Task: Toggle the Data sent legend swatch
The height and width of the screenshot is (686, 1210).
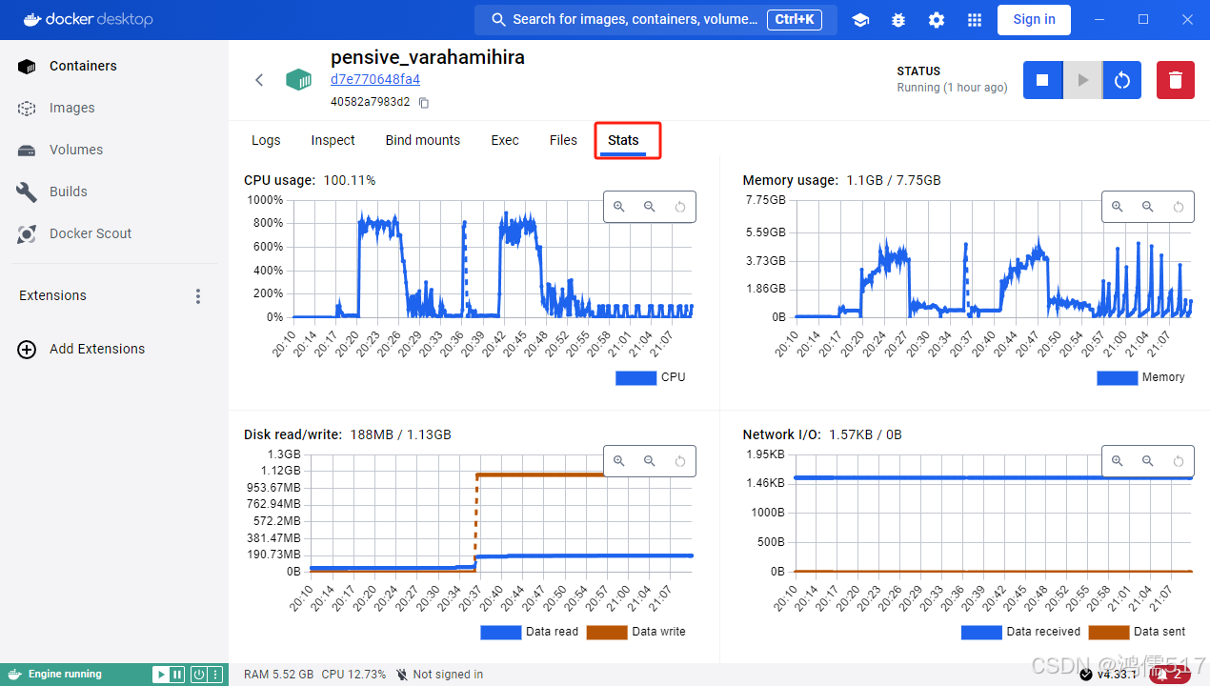Action: [1109, 632]
